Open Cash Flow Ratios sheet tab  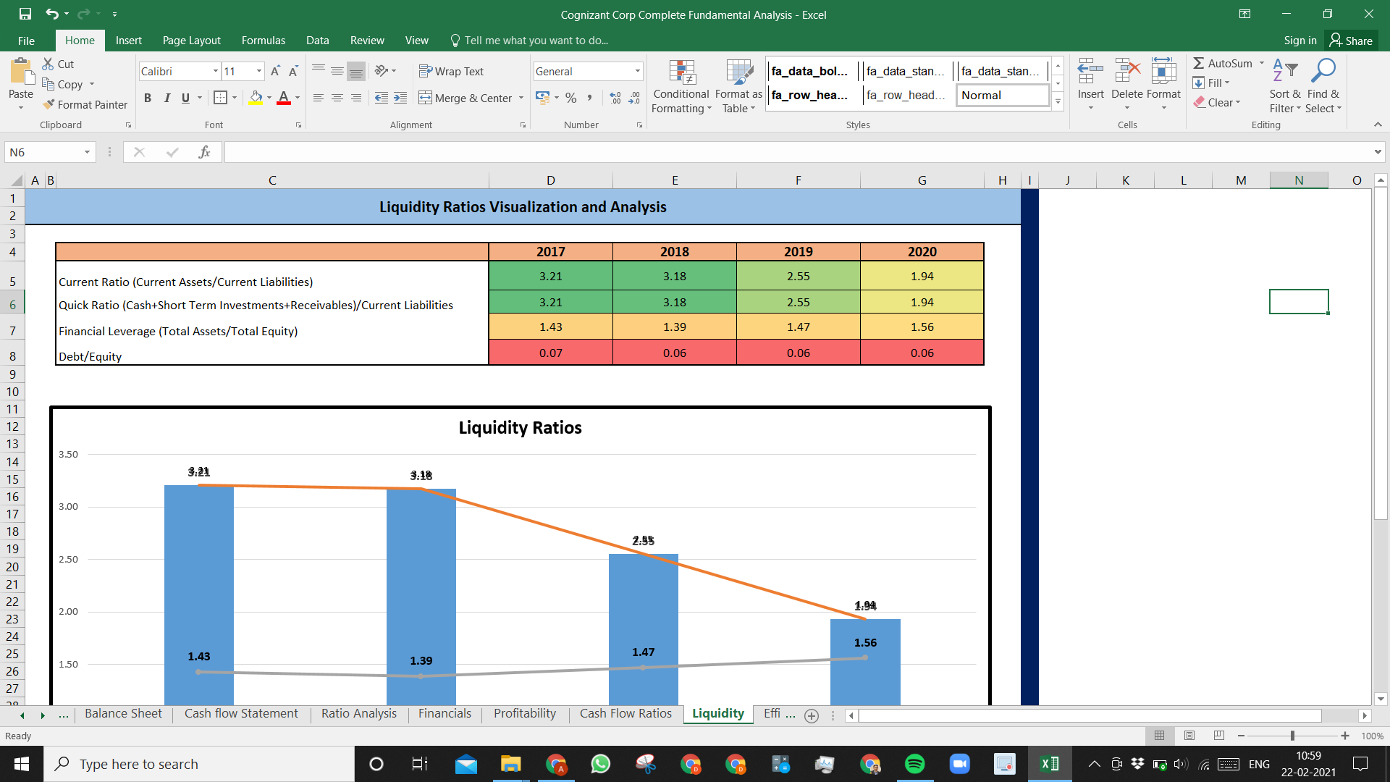(625, 714)
